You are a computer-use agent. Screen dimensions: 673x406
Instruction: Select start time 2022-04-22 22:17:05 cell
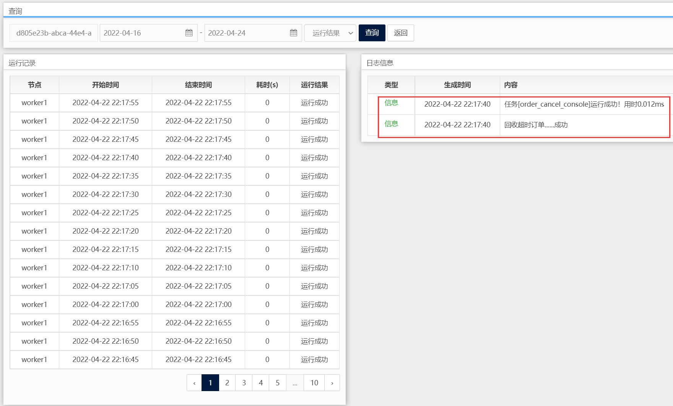[106, 286]
